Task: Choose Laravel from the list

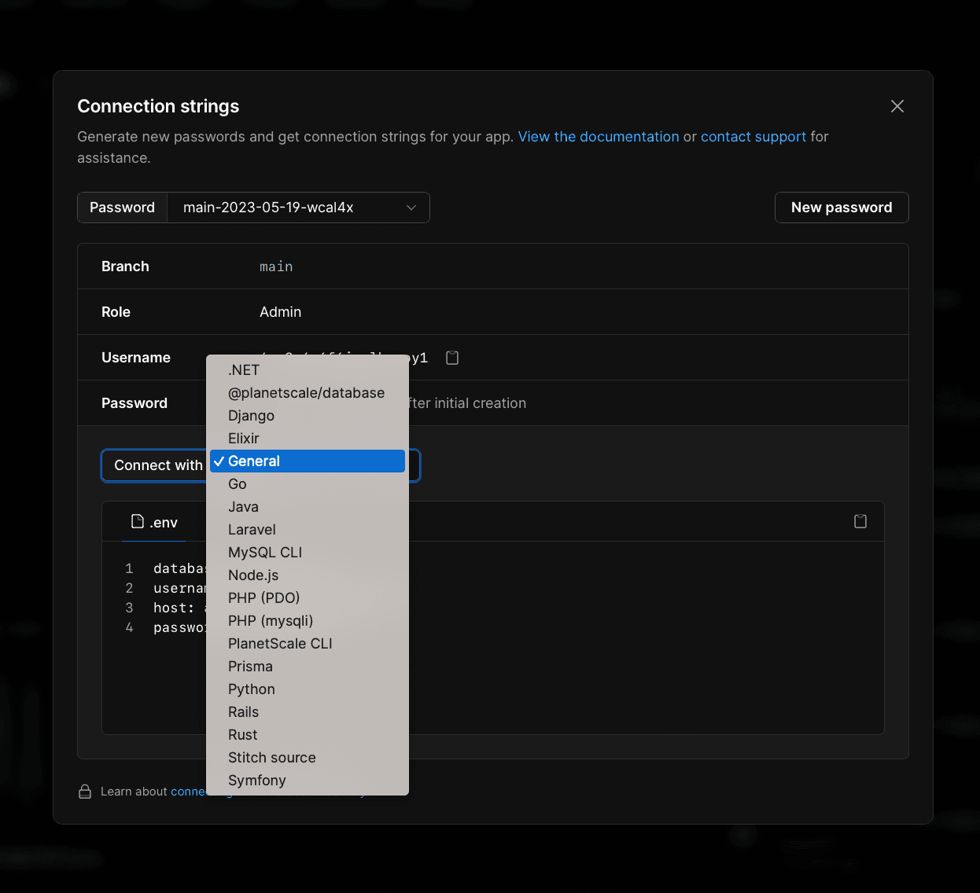Action: click(x=308, y=530)
